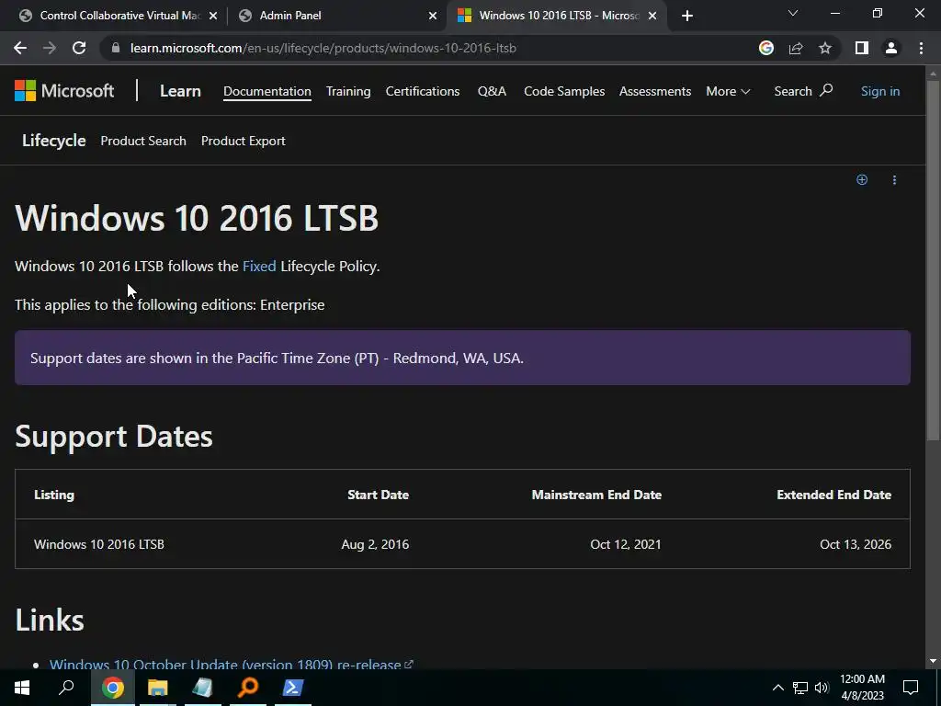This screenshot has height=706, width=941.
Task: Click the Listing column header
Action: click(x=54, y=495)
